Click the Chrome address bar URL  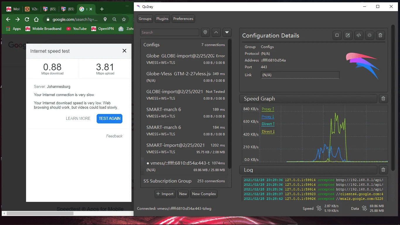coord(75,19)
